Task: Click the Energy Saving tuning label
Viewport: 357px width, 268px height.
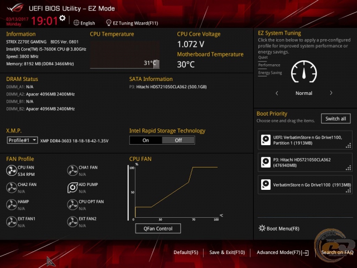Action: pos(270,73)
